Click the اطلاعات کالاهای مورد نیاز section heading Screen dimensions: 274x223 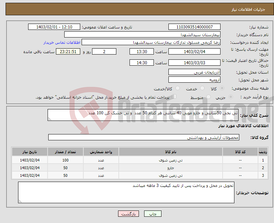click(x=243, y=126)
